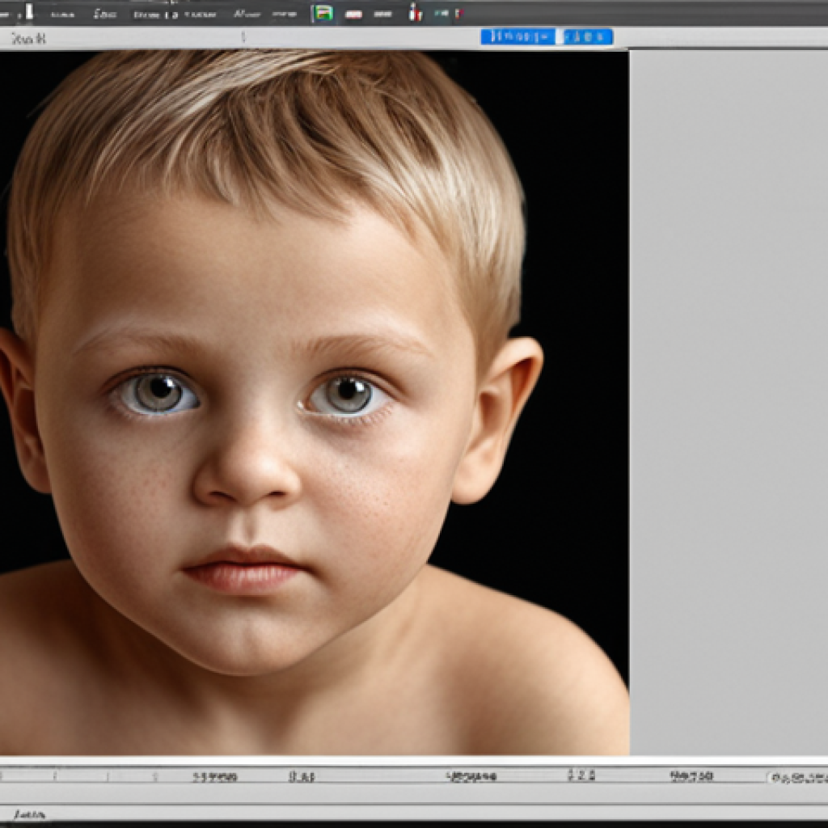Click the white vertical bar icon at top-left

[30, 11]
